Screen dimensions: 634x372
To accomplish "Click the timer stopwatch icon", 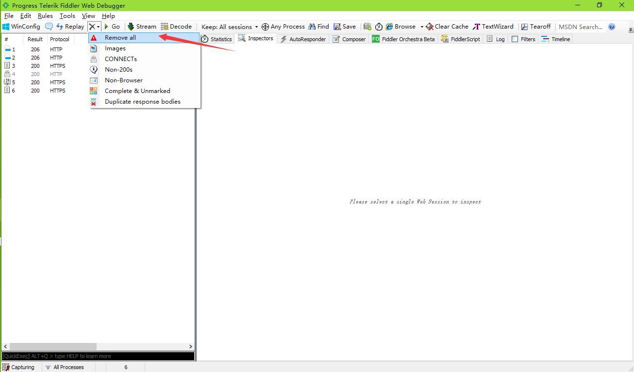I will point(379,27).
